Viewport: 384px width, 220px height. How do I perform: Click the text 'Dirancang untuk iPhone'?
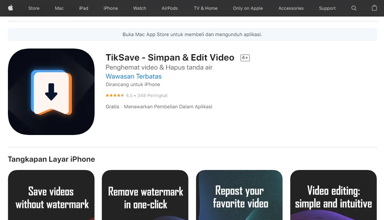(133, 84)
